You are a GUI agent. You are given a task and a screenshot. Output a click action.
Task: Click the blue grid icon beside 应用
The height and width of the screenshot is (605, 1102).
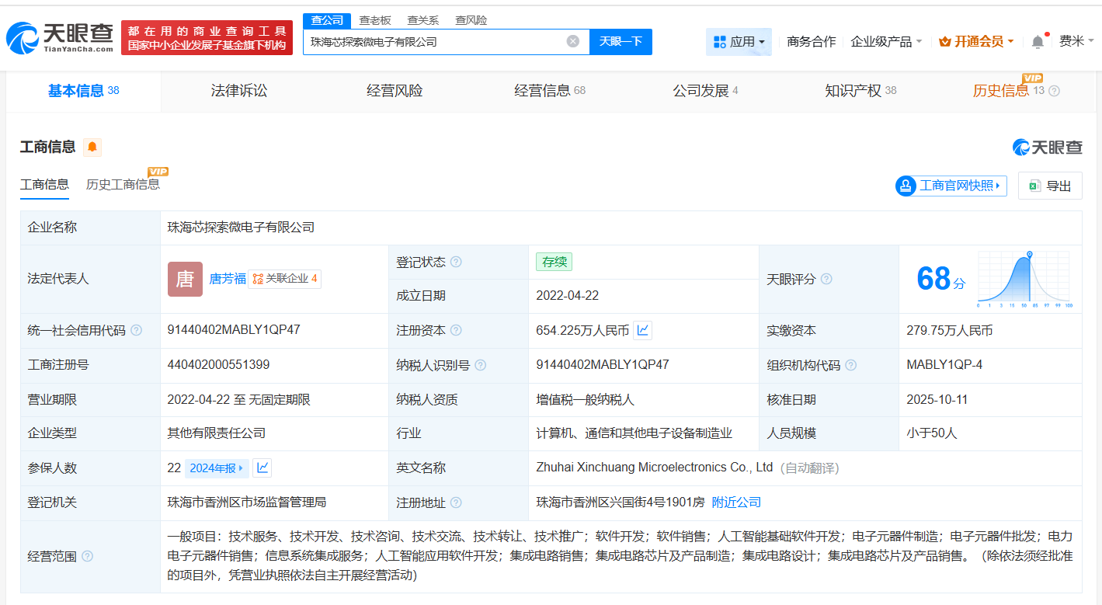click(720, 40)
